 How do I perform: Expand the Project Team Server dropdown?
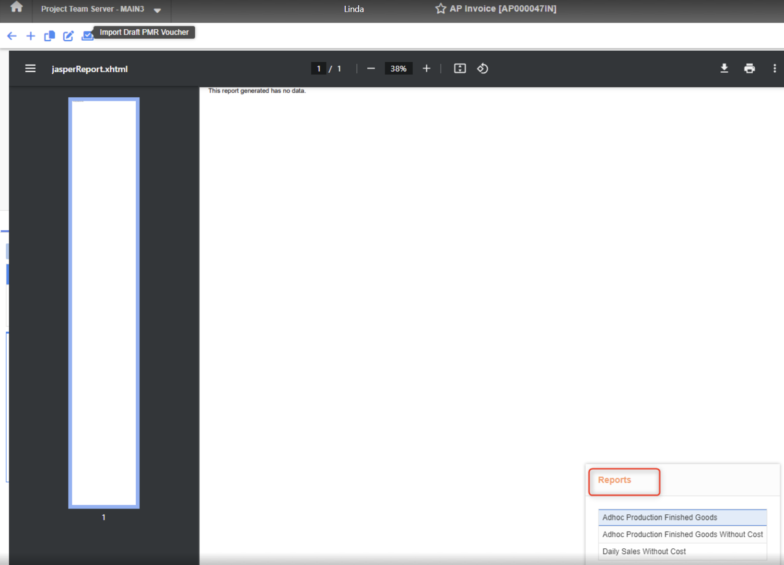pos(157,10)
